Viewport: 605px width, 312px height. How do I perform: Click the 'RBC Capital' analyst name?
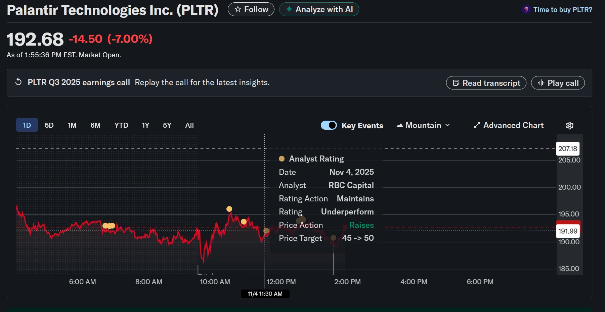click(351, 185)
